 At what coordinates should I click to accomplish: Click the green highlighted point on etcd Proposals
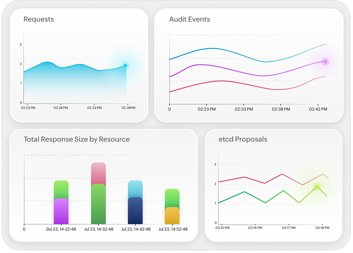point(317,187)
